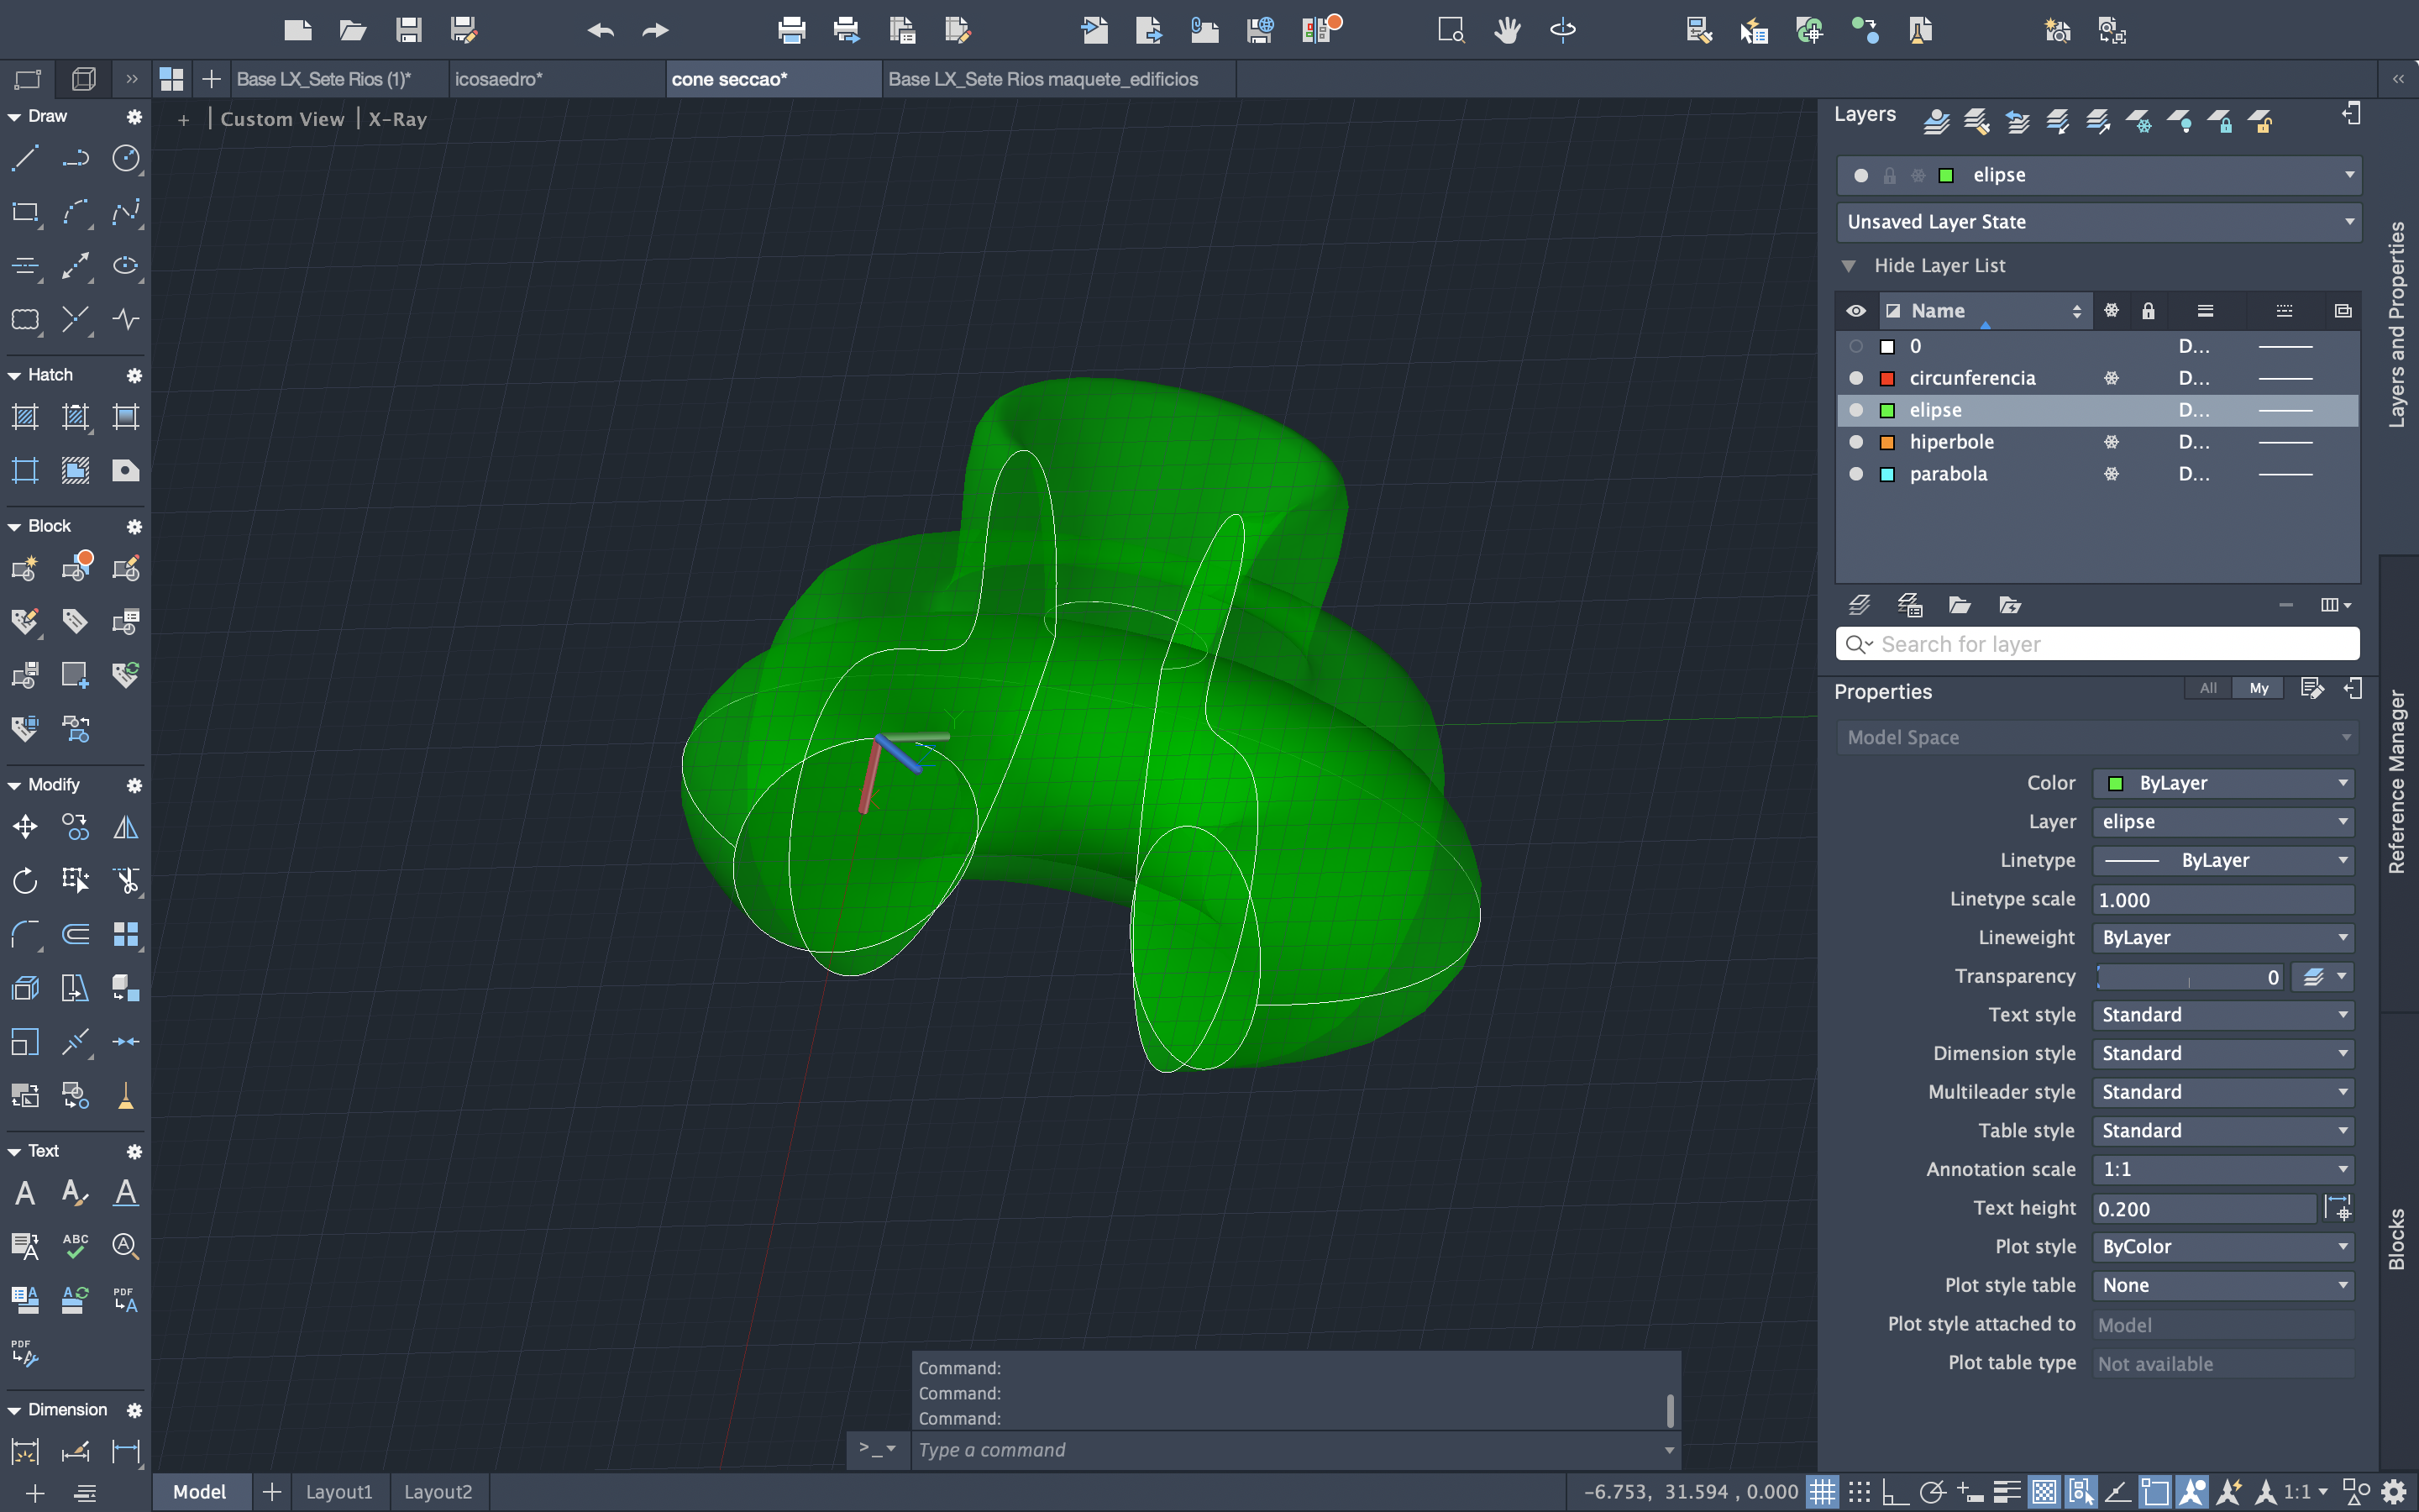The height and width of the screenshot is (1512, 2419).
Task: Adjust the Transparency slider
Action: [2189, 977]
